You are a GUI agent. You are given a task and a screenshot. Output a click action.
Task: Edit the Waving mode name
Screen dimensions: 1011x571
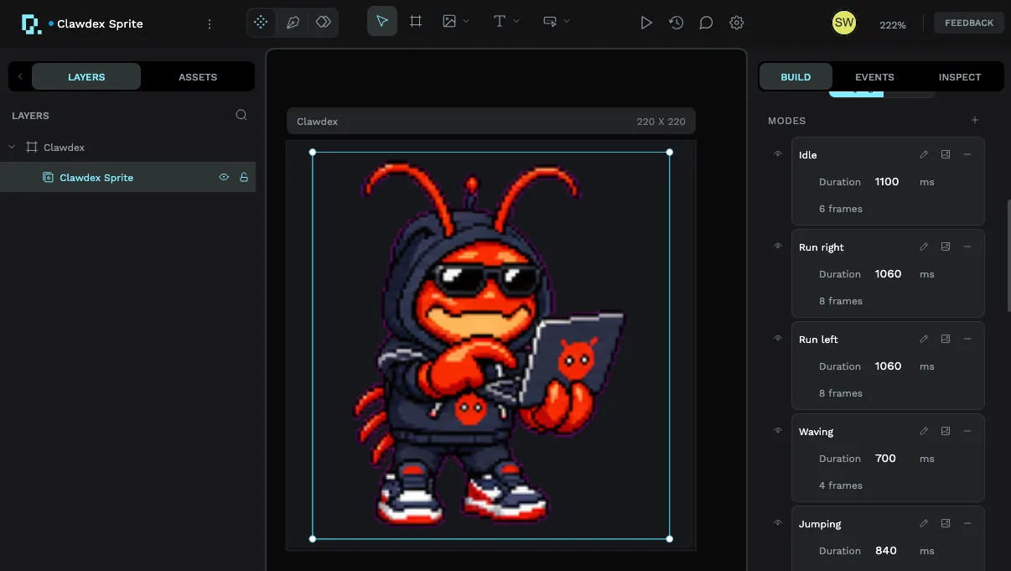[924, 431]
